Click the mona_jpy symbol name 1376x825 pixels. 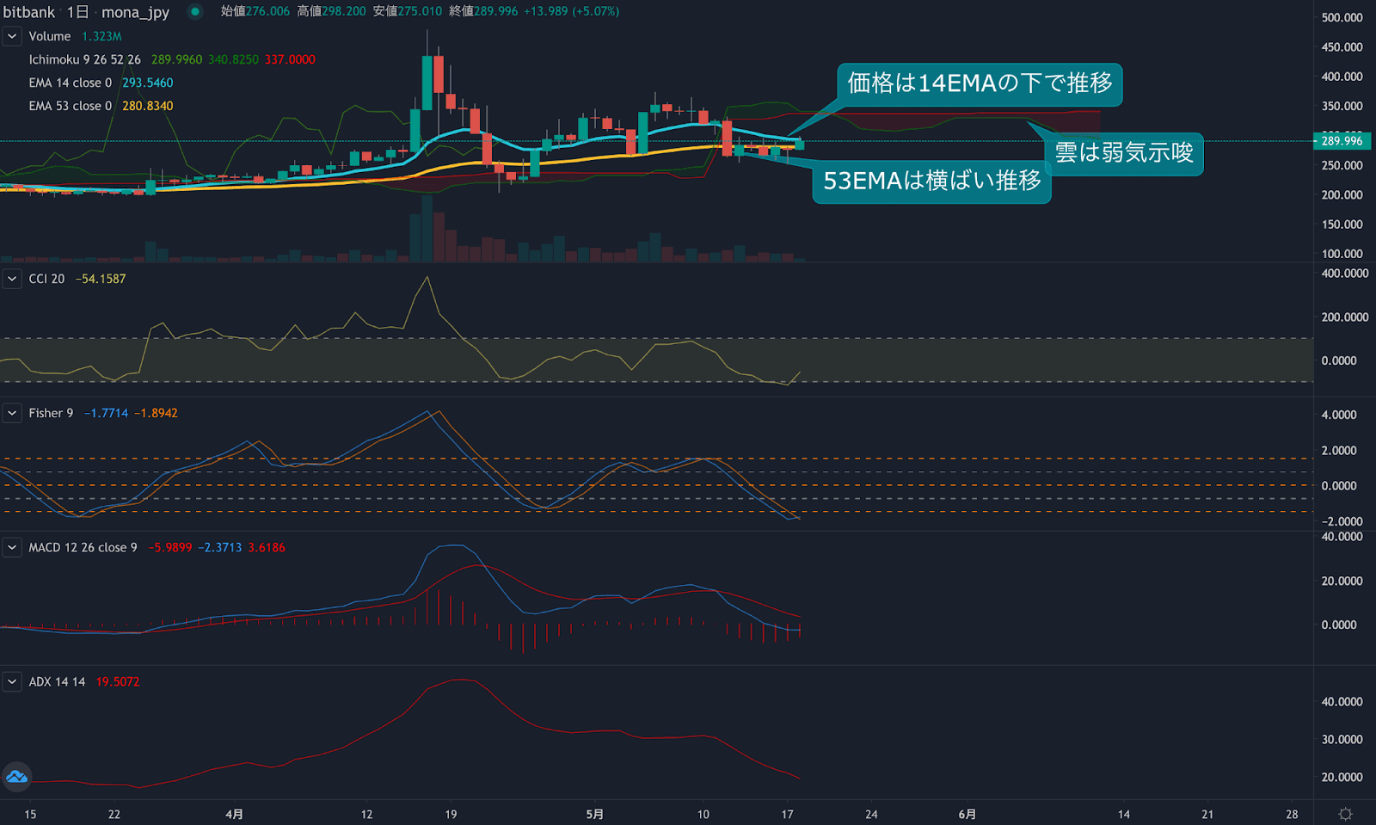137,12
